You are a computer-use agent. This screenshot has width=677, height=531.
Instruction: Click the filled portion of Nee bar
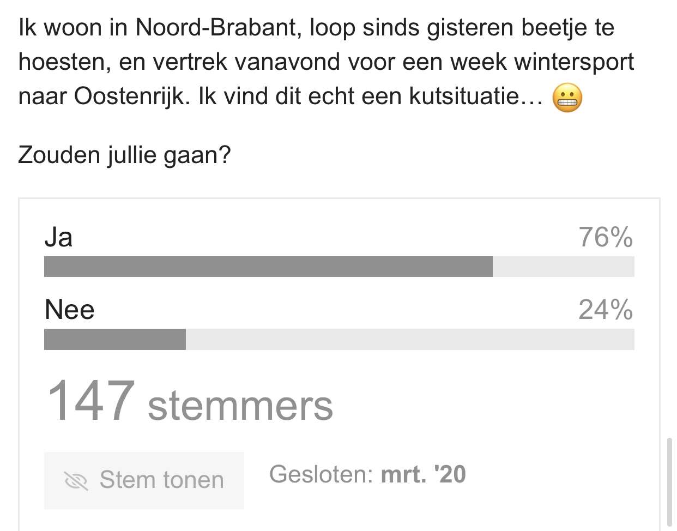click(115, 339)
